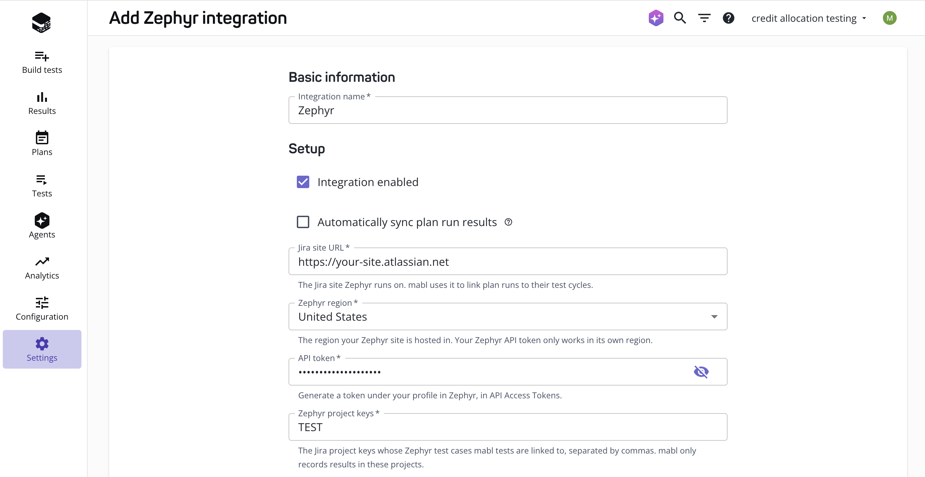Toggle API token visibility eye icon
Viewport: 925px width, 477px height.
(701, 372)
